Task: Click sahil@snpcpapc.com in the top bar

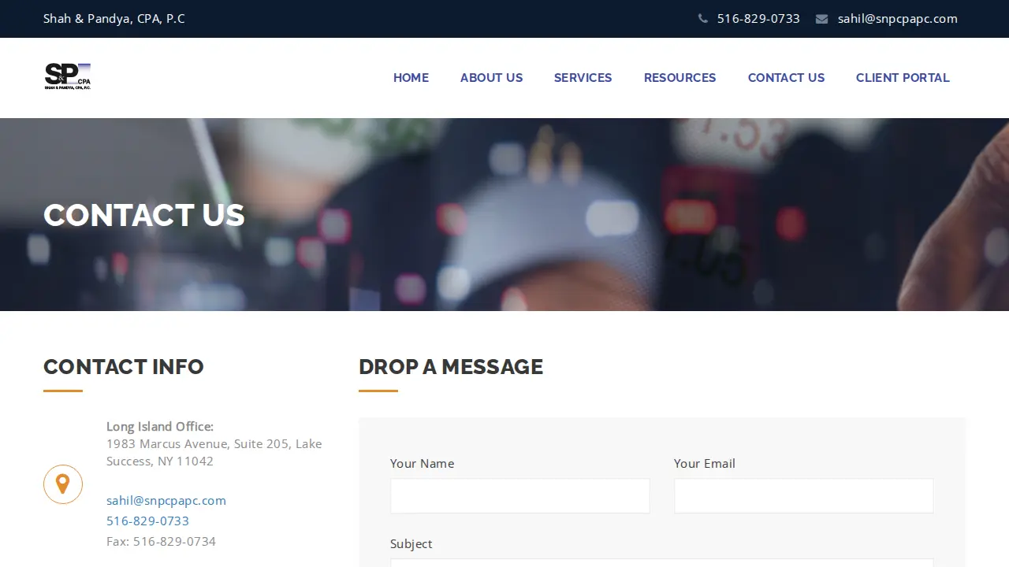Action: [x=898, y=19]
